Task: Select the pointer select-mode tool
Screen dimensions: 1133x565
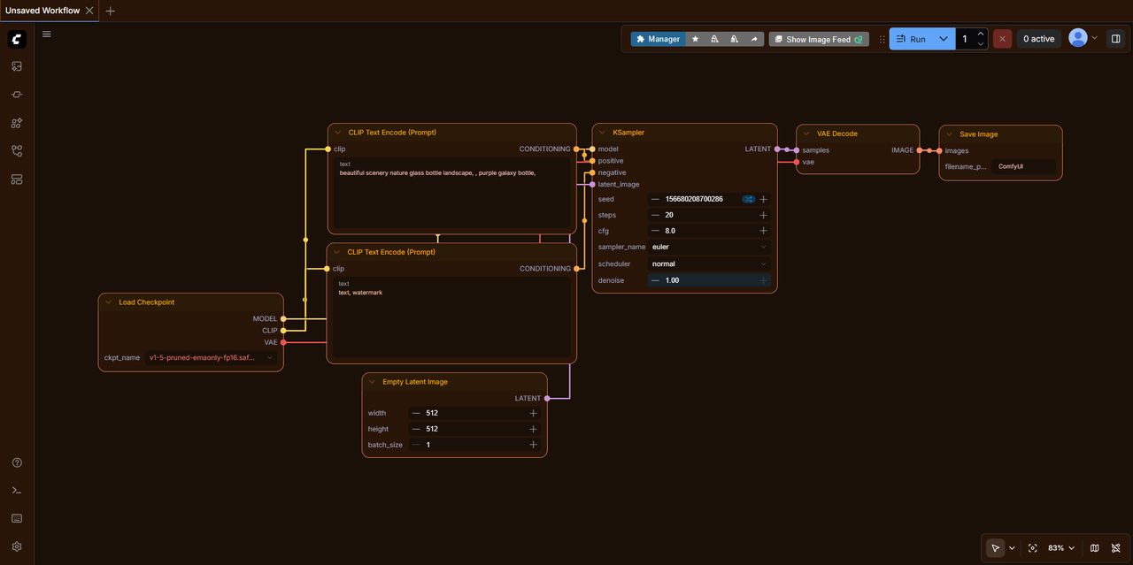Action: click(x=996, y=548)
